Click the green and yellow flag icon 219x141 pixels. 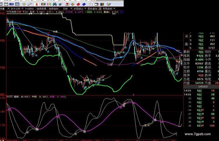(x=43, y=4)
